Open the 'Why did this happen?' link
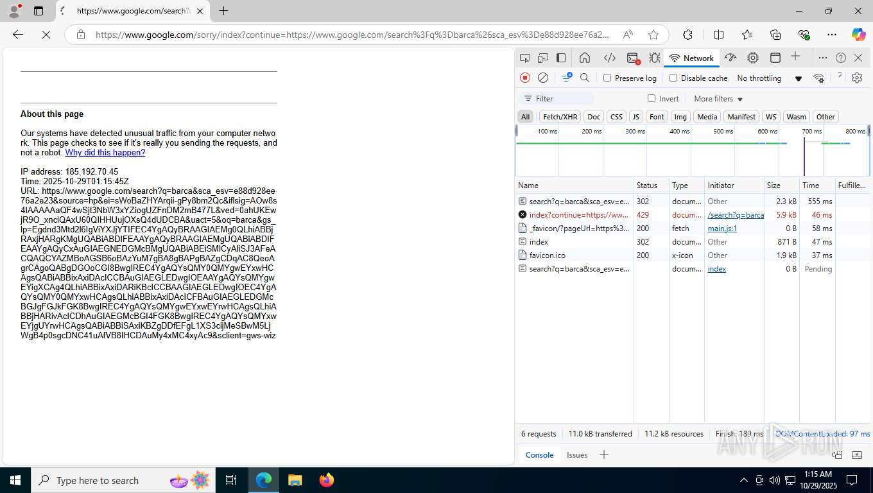The height and width of the screenshot is (493, 873). point(105,152)
